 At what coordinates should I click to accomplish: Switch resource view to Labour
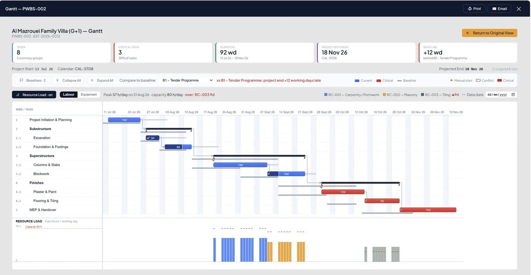(69, 95)
